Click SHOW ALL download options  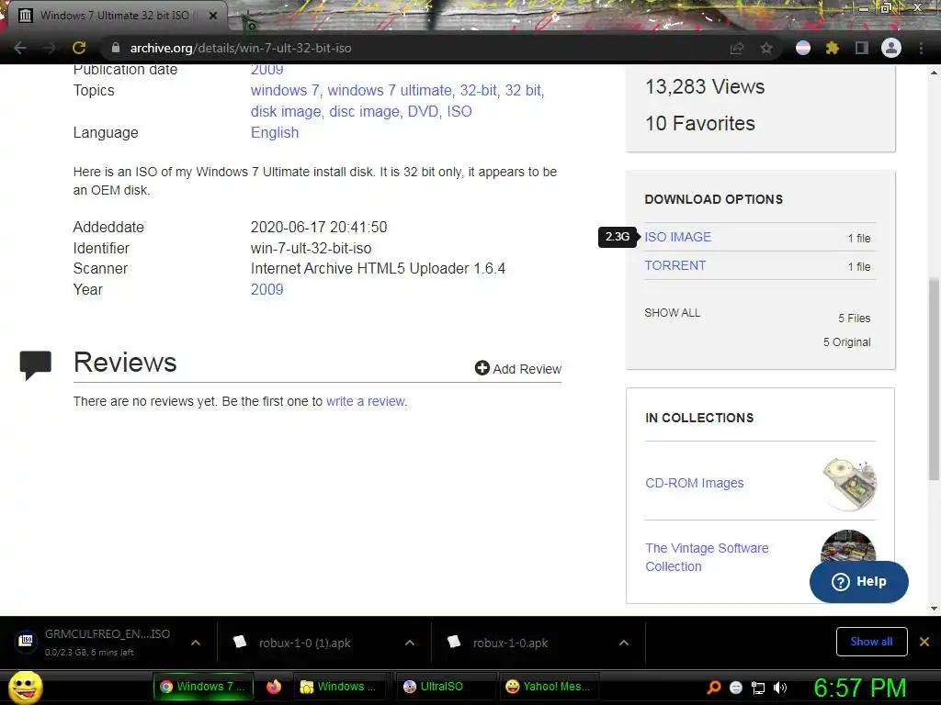click(x=672, y=313)
